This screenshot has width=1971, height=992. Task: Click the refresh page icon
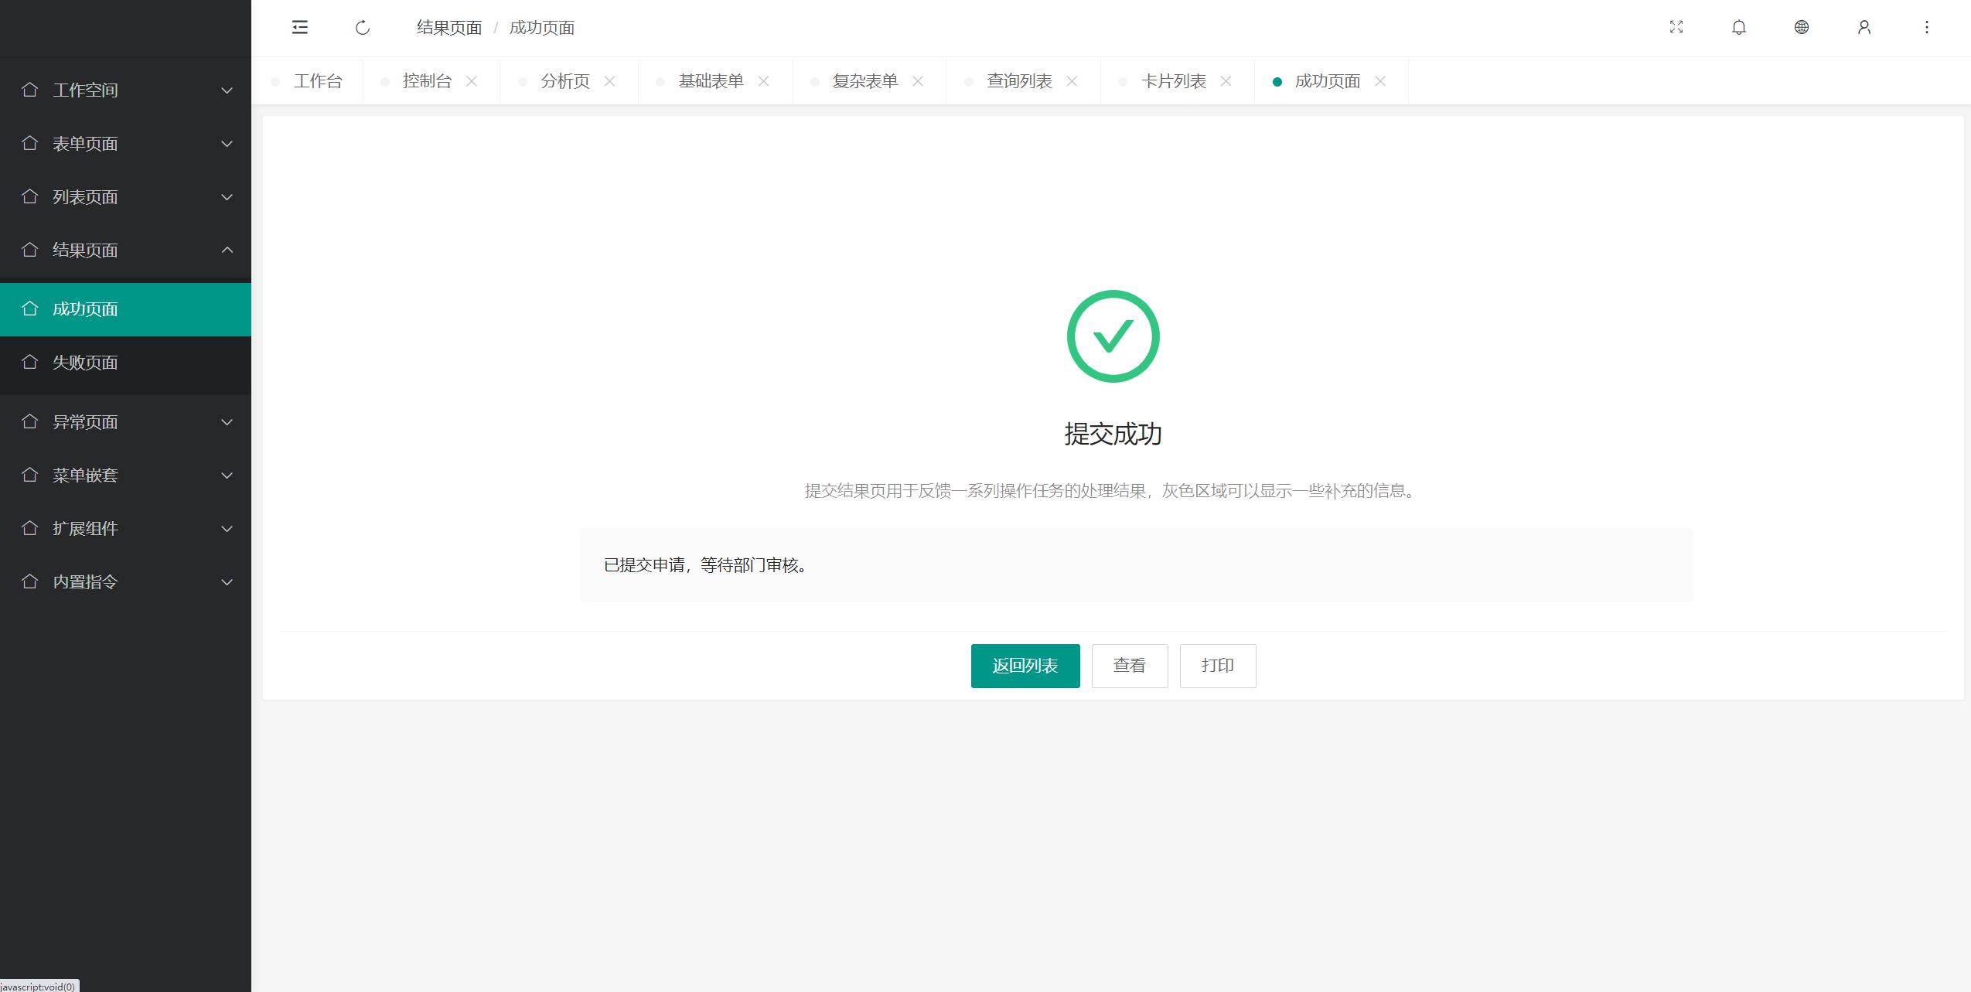click(x=363, y=28)
